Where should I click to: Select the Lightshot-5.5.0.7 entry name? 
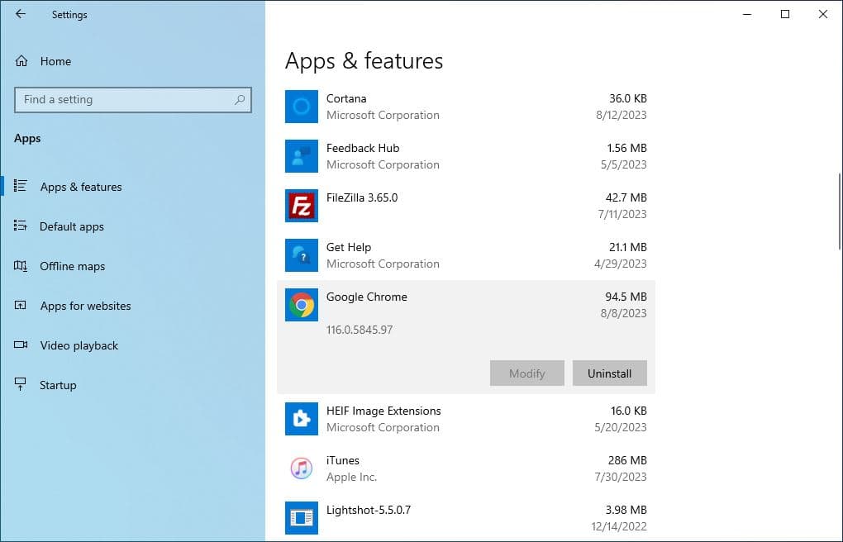point(369,510)
